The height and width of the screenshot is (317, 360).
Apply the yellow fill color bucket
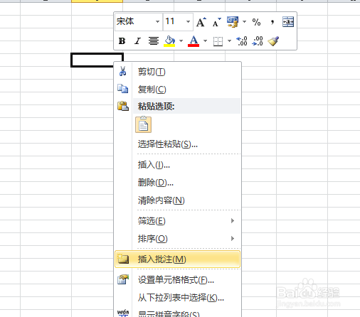[169, 41]
